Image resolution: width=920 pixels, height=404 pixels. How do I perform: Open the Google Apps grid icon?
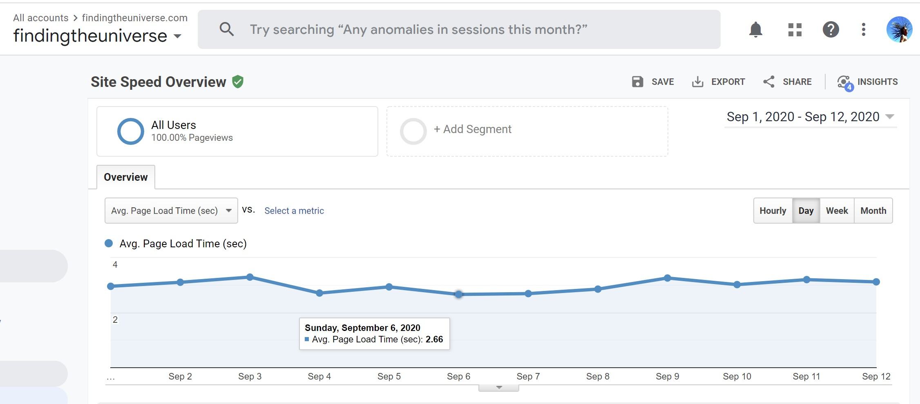point(794,30)
